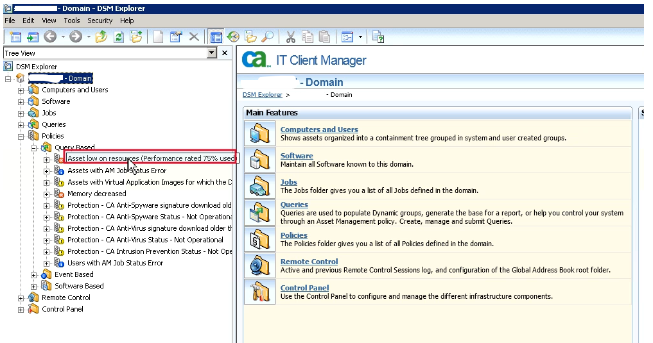The height and width of the screenshot is (343, 653).
Task: Open the Software link in Main Features
Action: (x=297, y=156)
